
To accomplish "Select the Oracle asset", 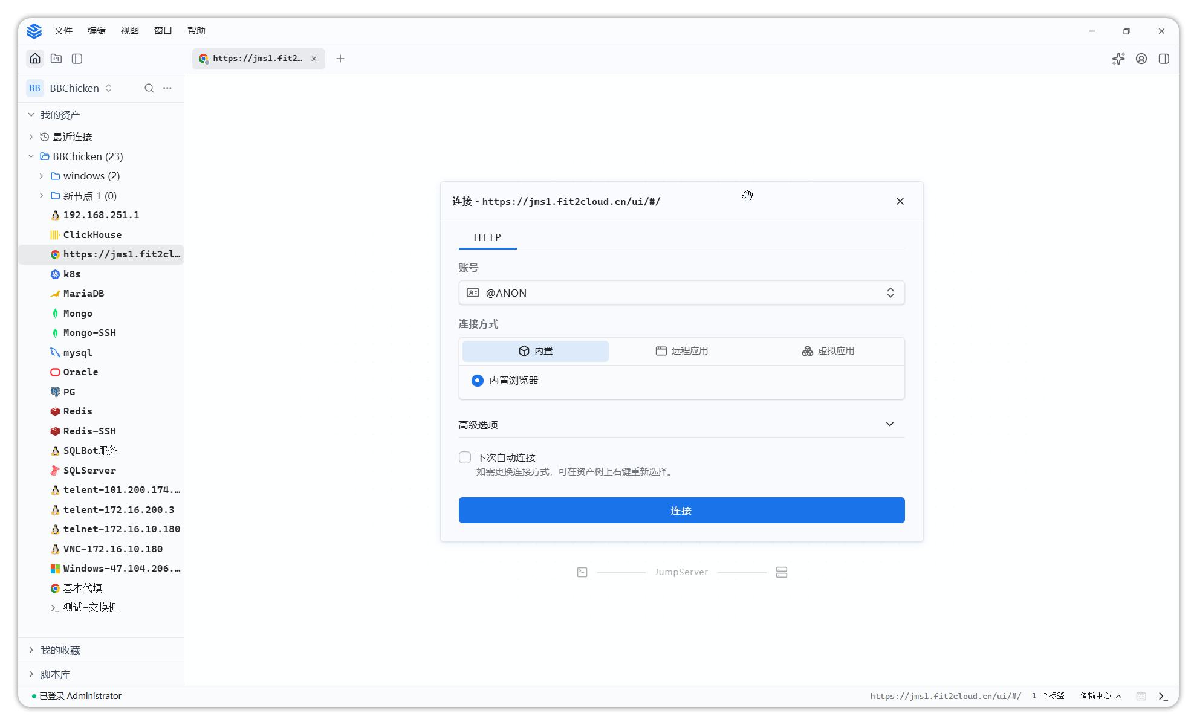I will [101, 372].
